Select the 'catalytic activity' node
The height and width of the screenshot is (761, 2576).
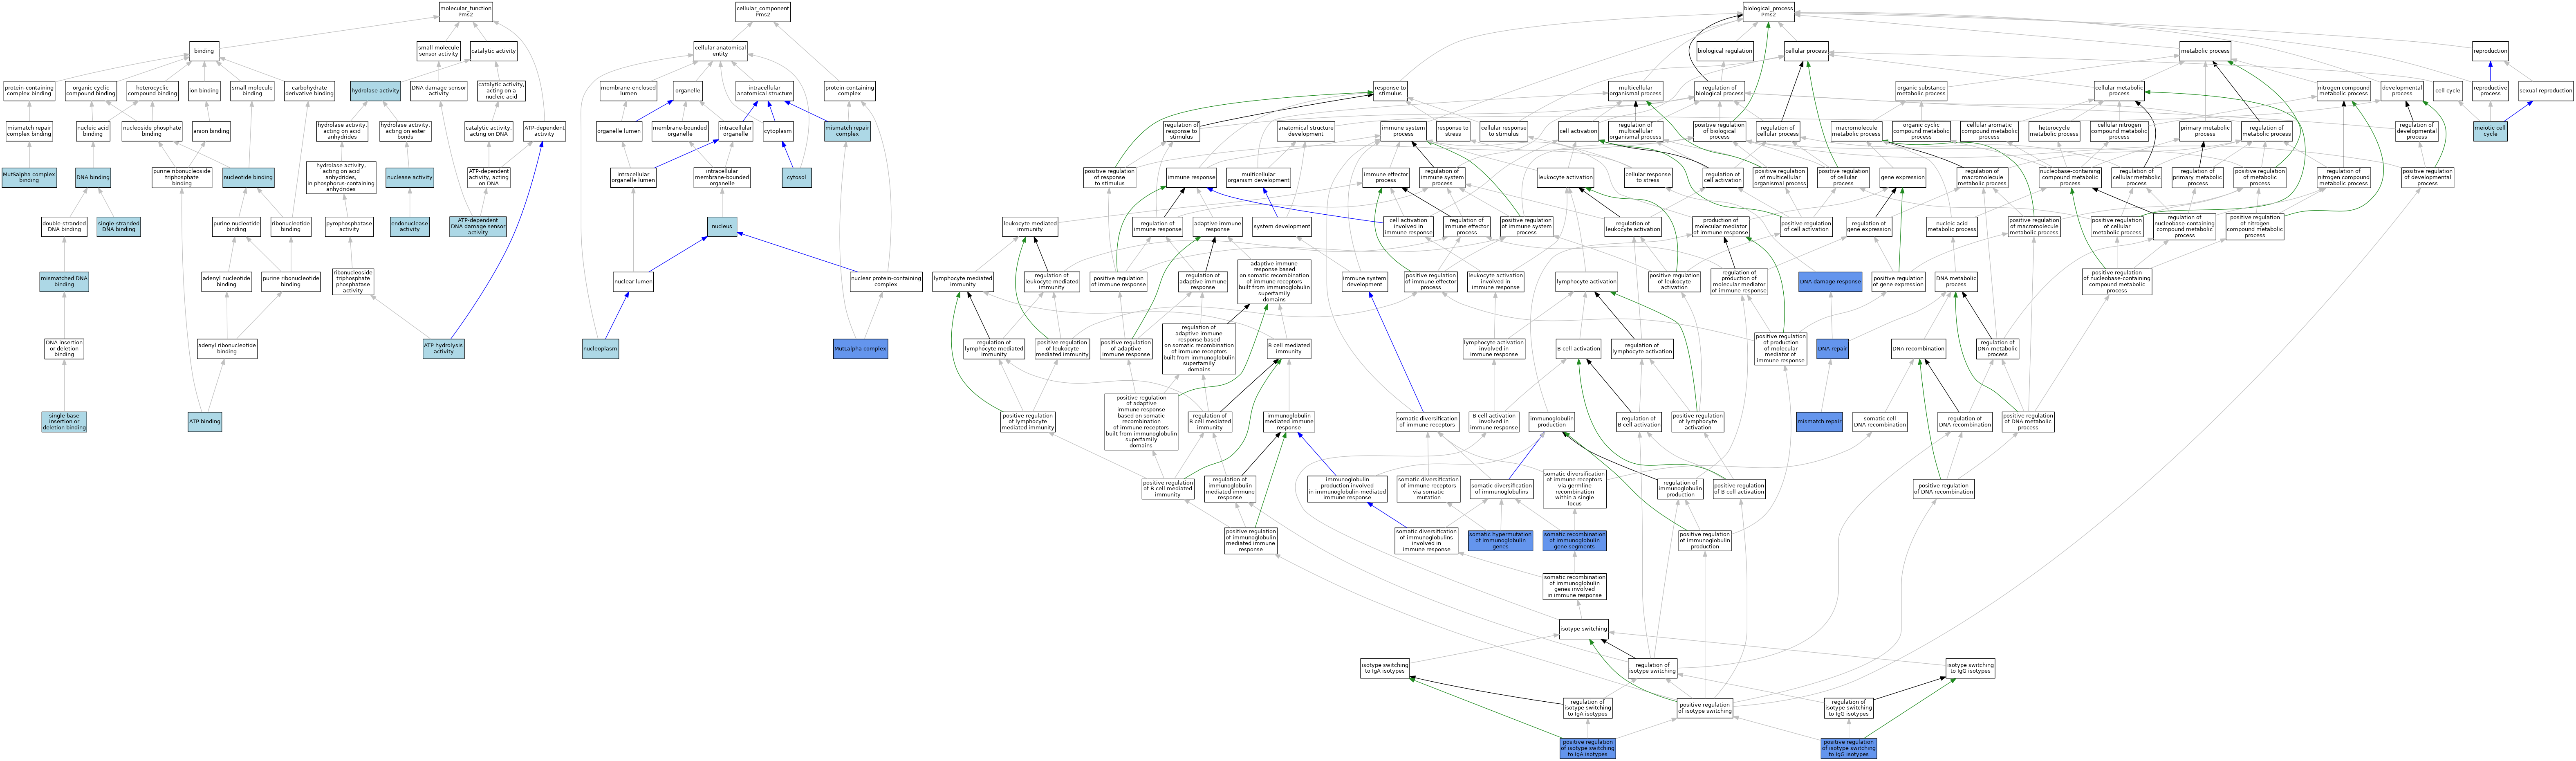pos(493,51)
